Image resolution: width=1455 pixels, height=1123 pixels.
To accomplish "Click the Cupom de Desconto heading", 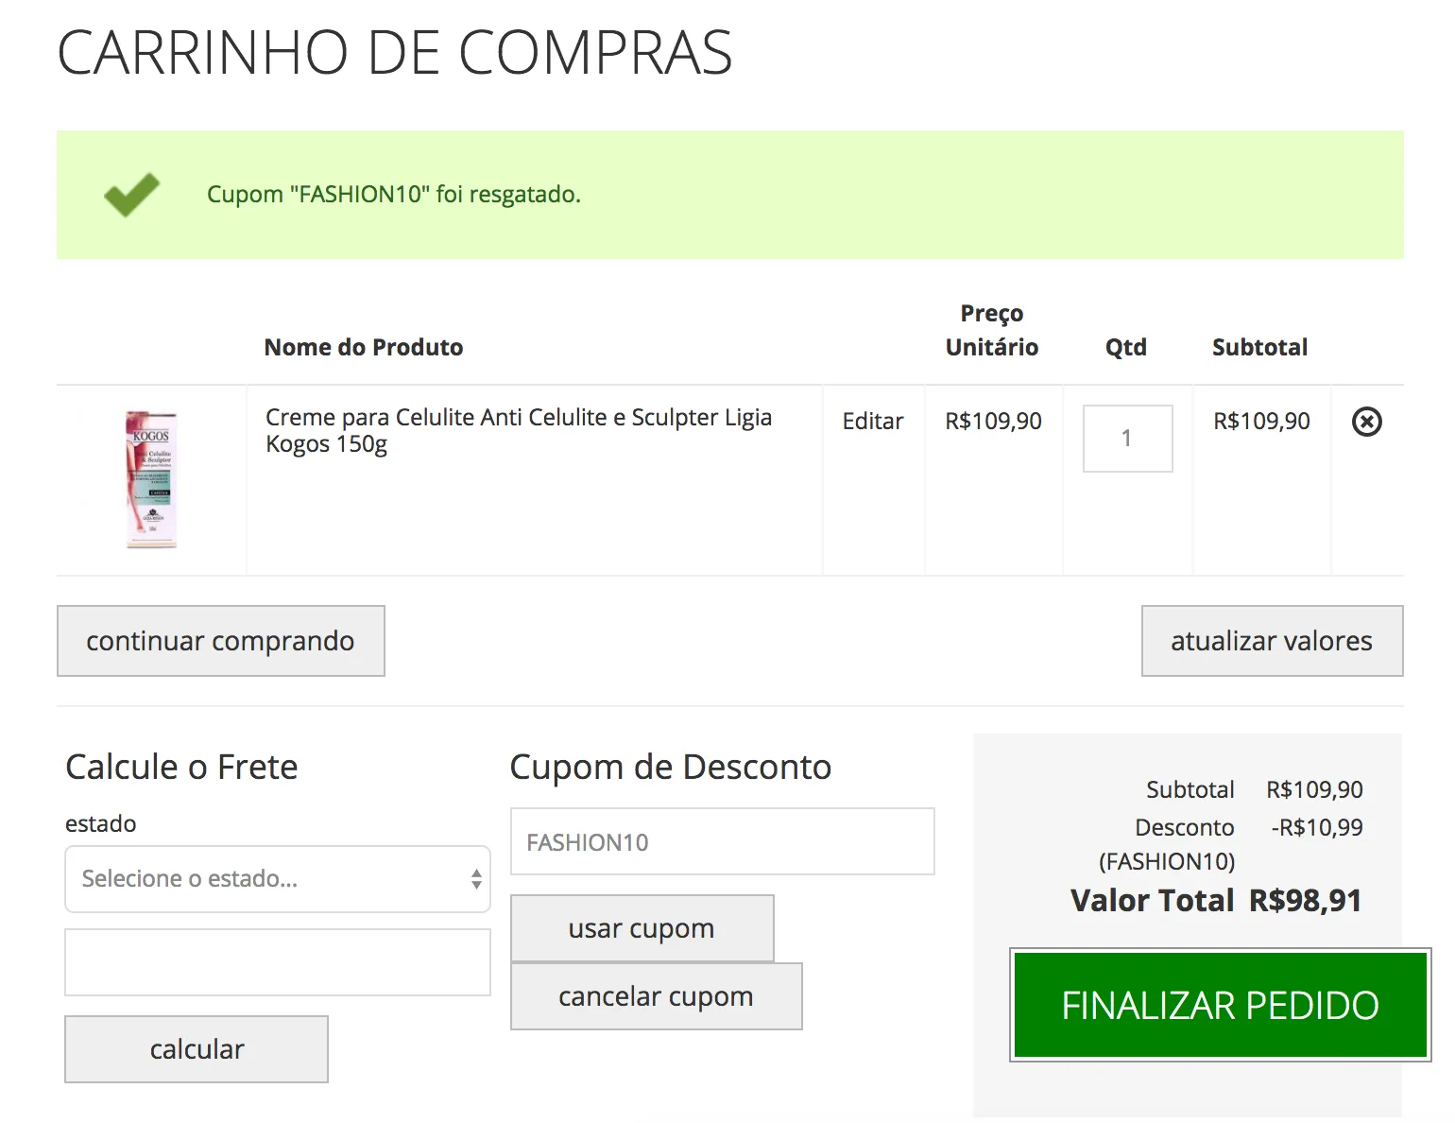I will pos(671,767).
